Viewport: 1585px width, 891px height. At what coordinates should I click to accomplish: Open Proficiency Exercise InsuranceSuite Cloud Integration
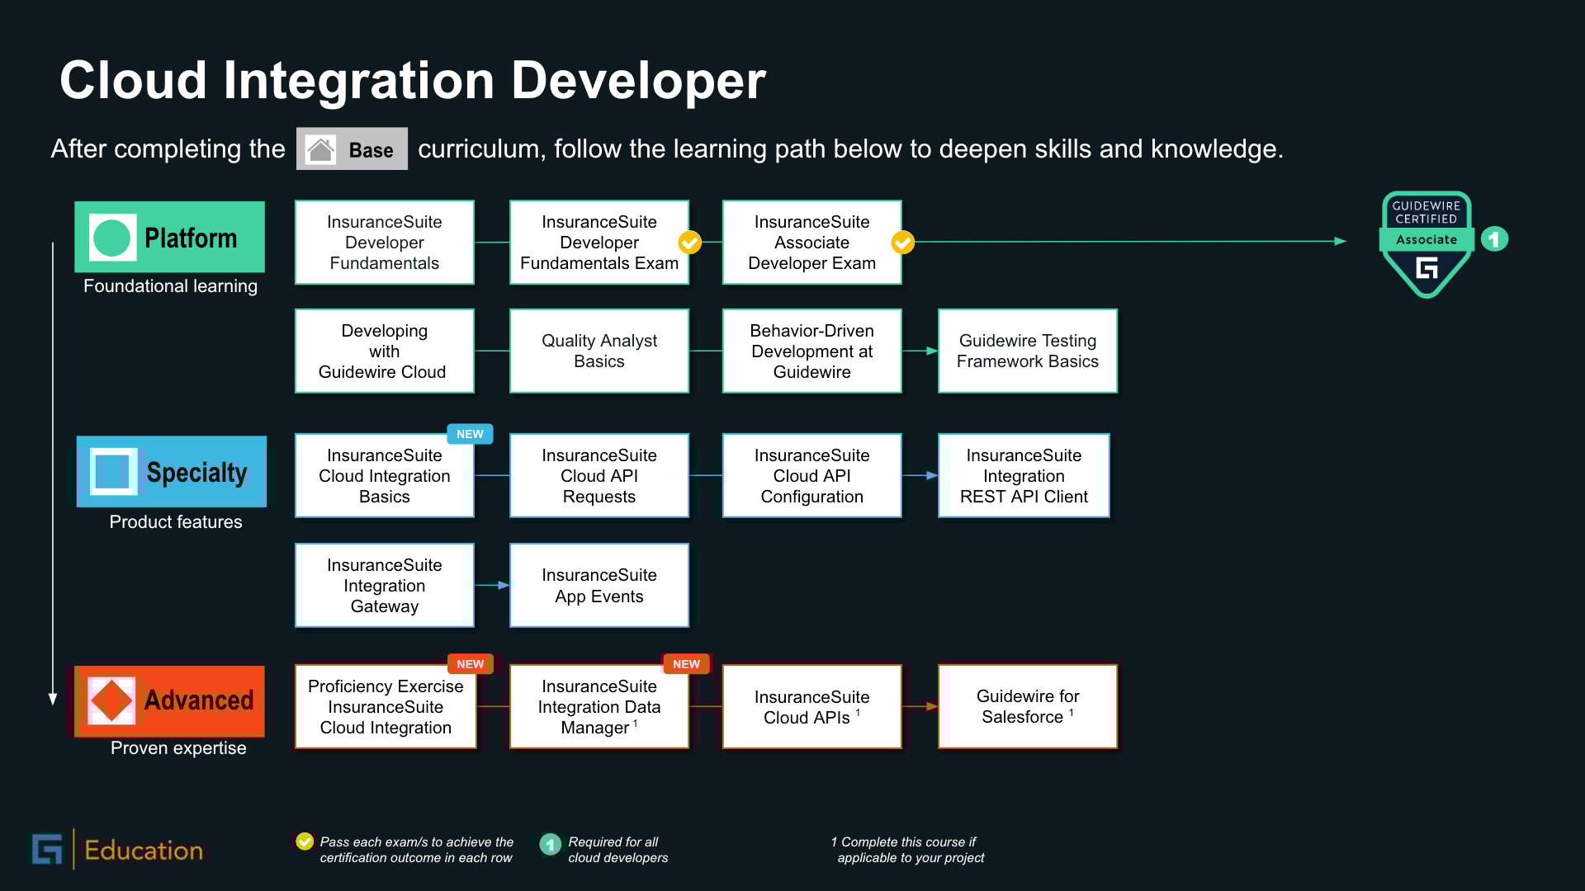pyautogui.click(x=386, y=707)
